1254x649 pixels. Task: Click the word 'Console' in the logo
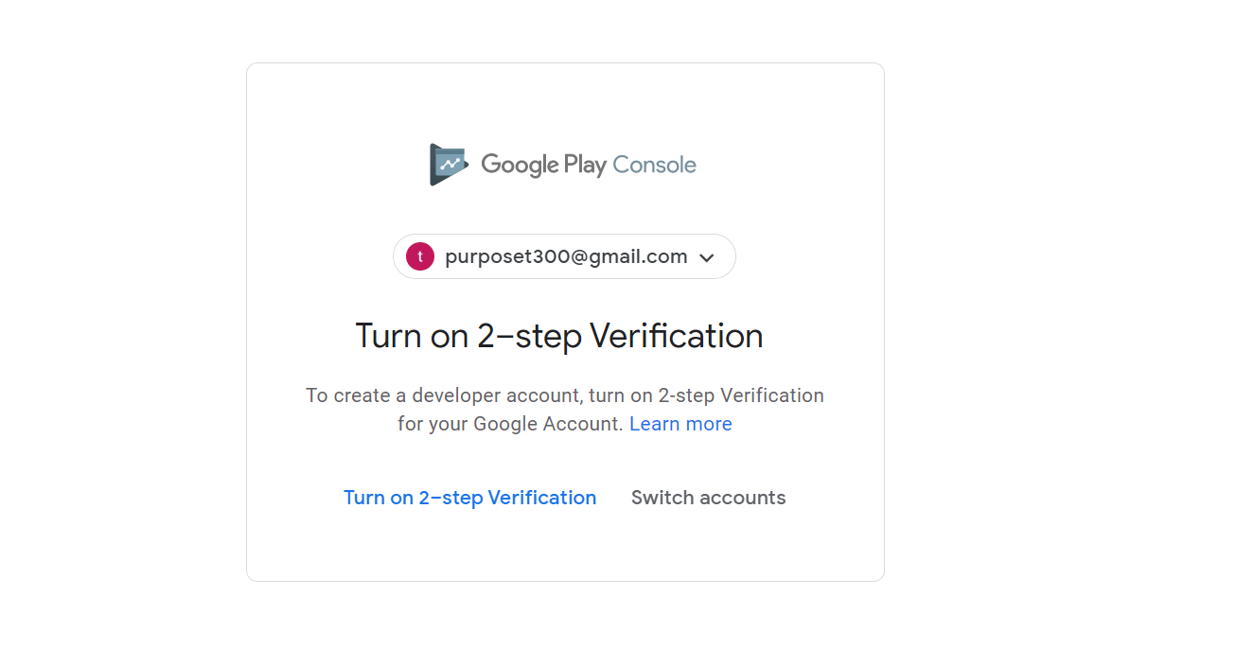pyautogui.click(x=655, y=165)
